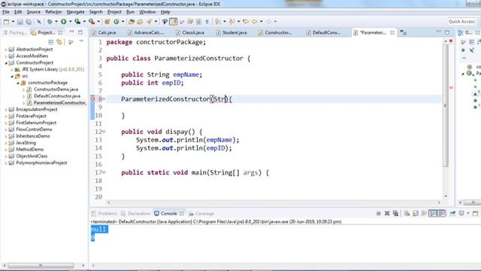481x271 pixels.
Task: Open the Refactor menu
Action: [x=53, y=12]
